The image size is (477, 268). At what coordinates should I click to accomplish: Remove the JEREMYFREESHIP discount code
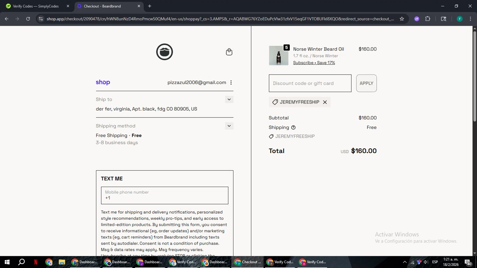[325, 102]
